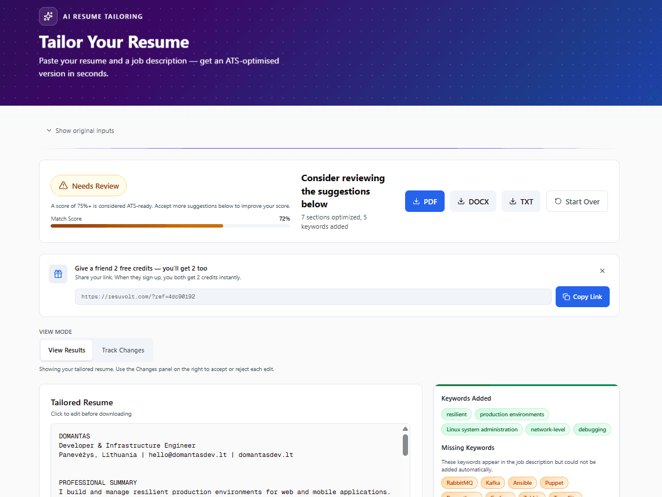This screenshot has width=662, height=497.
Task: Copy the referral link
Action: click(x=582, y=297)
